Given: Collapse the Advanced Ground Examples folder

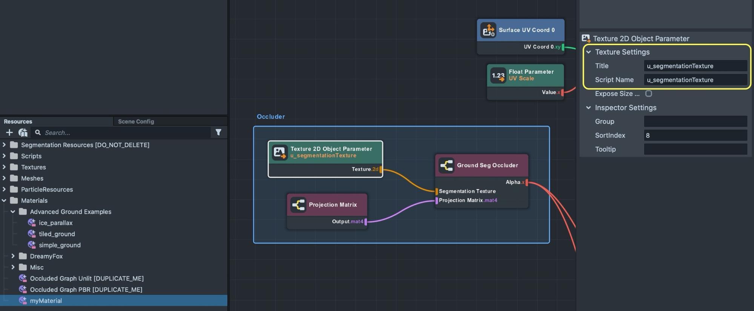Looking at the screenshot, I should coord(13,212).
